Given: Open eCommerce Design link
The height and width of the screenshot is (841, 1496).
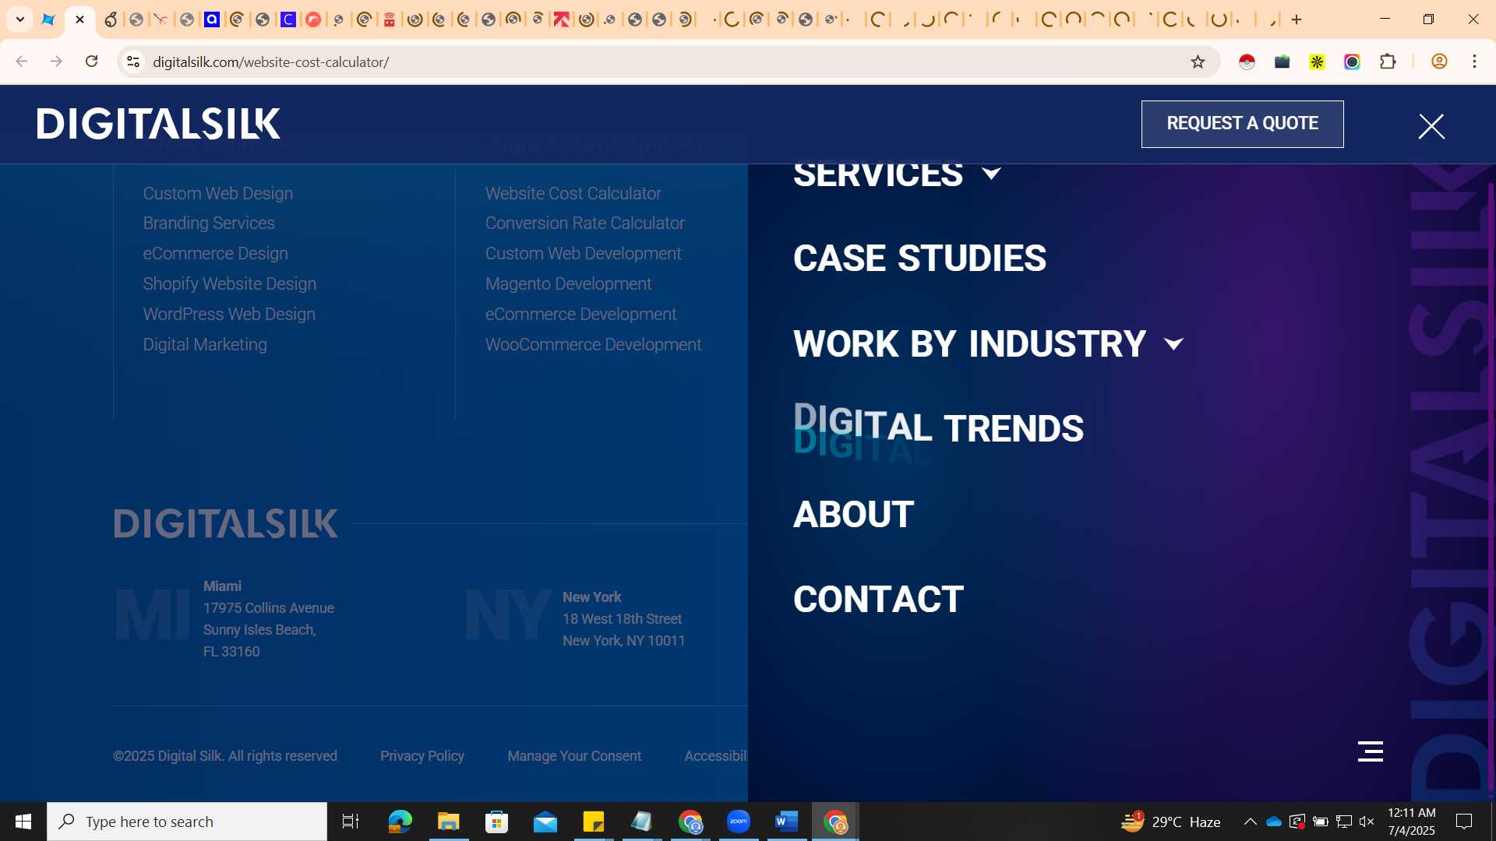Looking at the screenshot, I should (x=215, y=253).
